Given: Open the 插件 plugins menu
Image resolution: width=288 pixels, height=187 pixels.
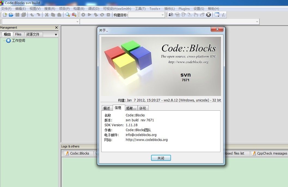Looking at the screenshot, I should pyautogui.click(x=169, y=9).
